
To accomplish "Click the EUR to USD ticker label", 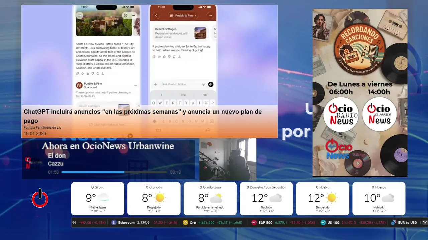I will [x=407, y=222].
